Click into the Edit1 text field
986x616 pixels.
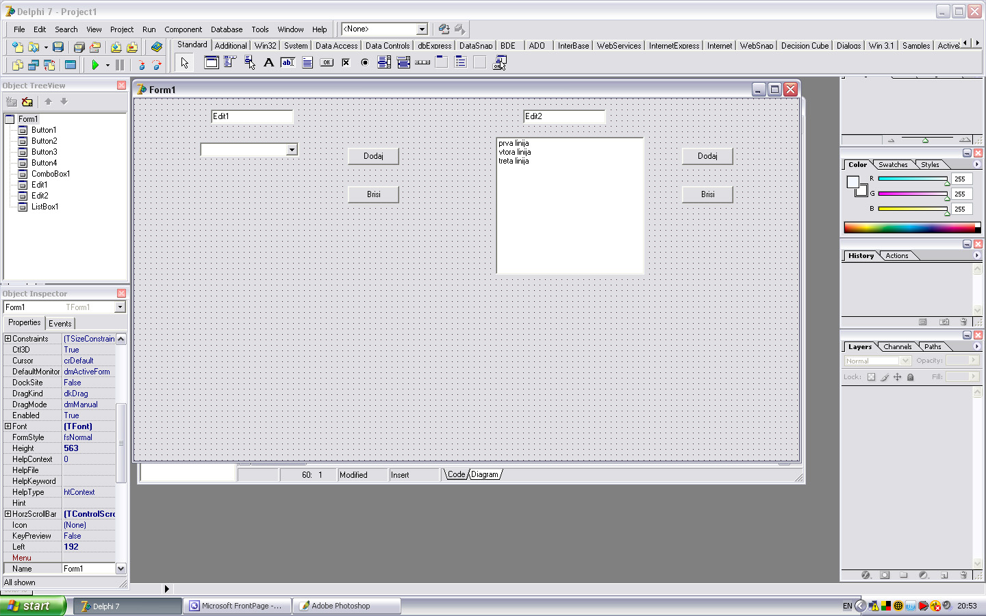coord(252,116)
